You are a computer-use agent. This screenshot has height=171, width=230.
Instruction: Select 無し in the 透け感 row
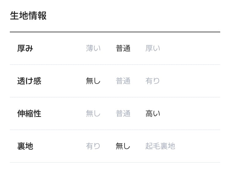coord(93,81)
